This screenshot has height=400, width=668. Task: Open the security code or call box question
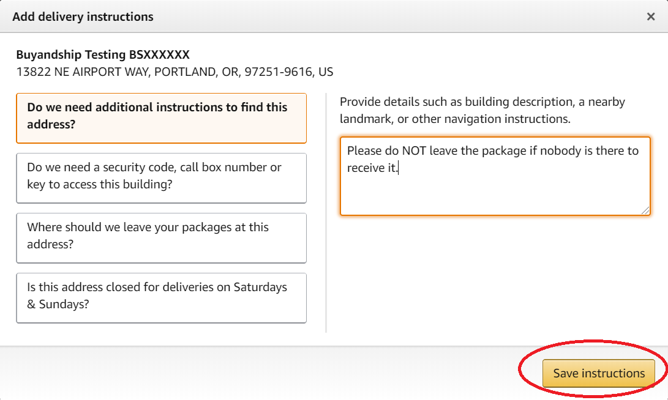162,179
